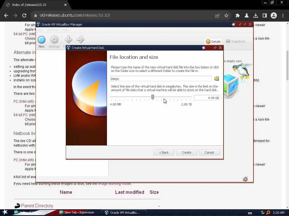Click the browser Back arrow
This screenshot has width=289, height=216.
click(6, 15)
